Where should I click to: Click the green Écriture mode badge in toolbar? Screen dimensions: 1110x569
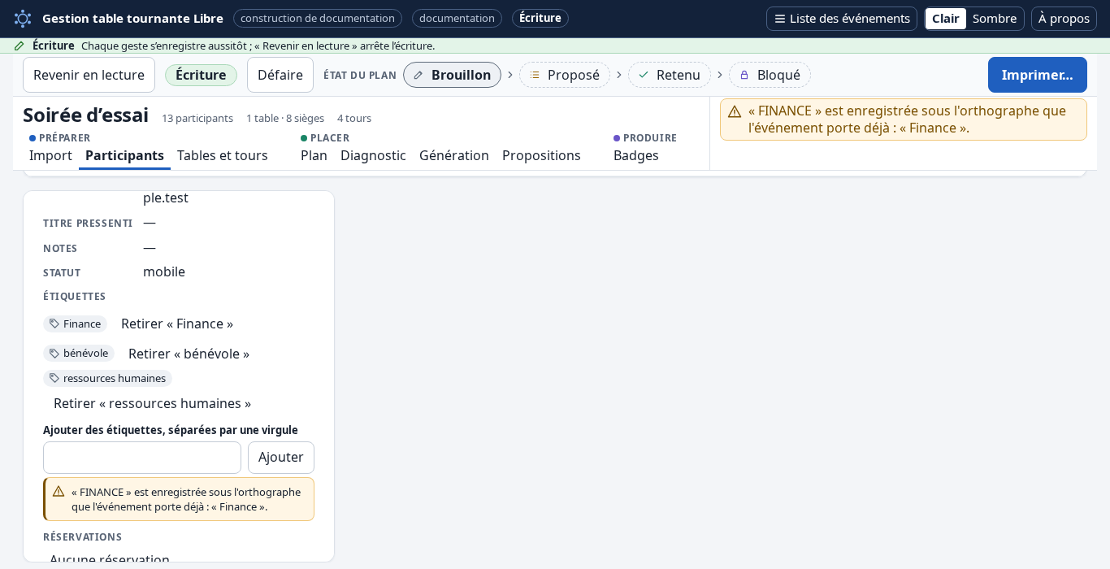tap(201, 75)
